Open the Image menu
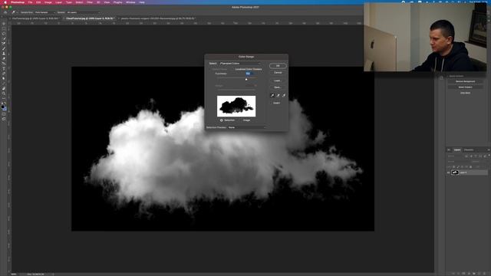 48,2
